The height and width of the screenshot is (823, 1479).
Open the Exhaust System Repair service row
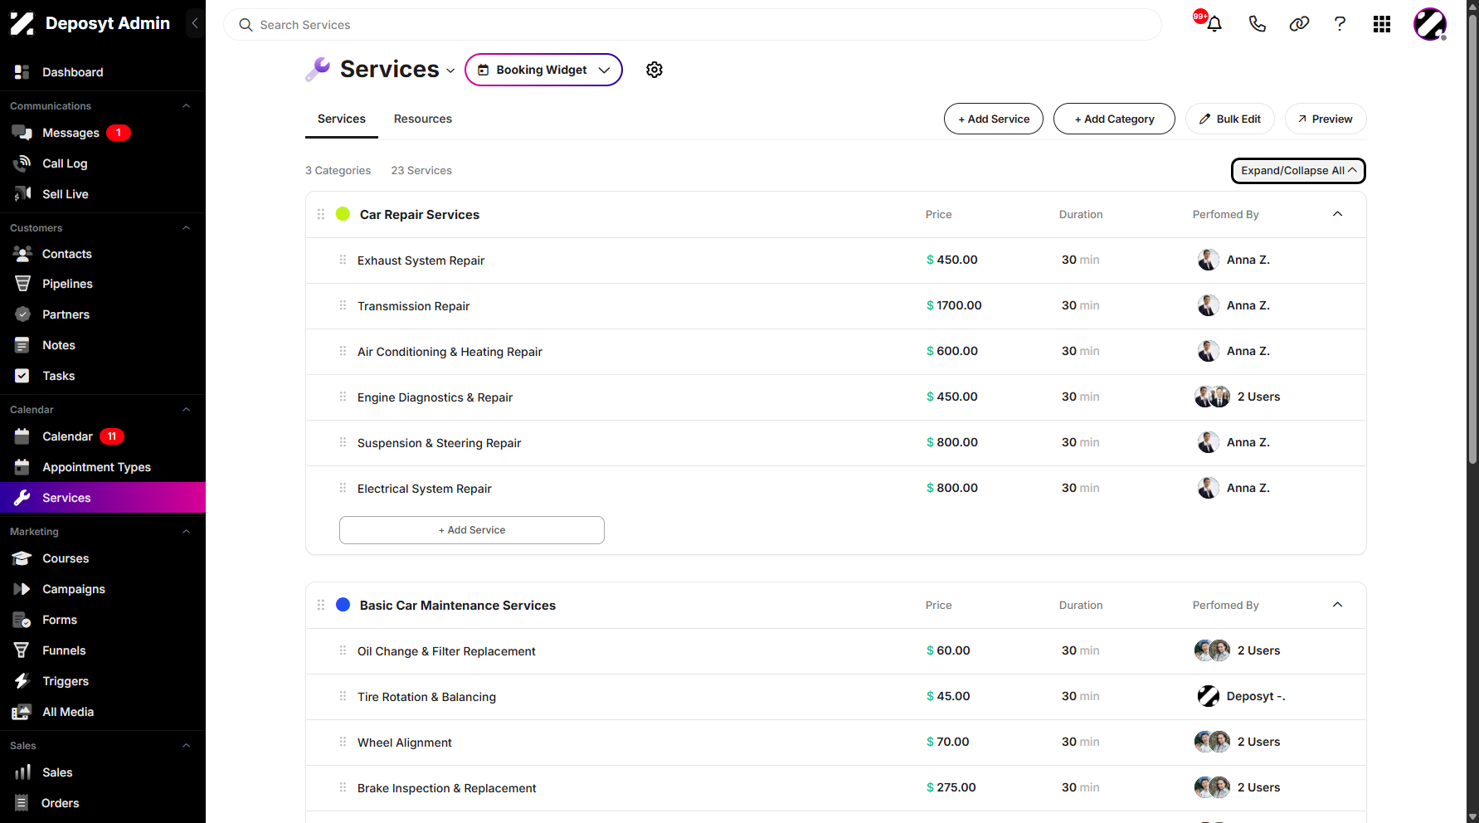[836, 261]
